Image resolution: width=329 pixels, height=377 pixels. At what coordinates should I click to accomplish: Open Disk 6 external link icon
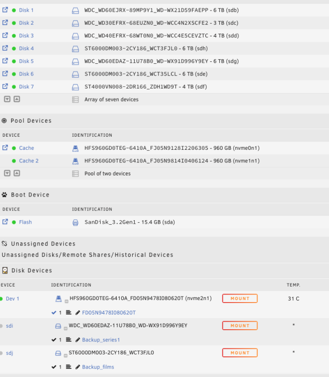[5, 73]
